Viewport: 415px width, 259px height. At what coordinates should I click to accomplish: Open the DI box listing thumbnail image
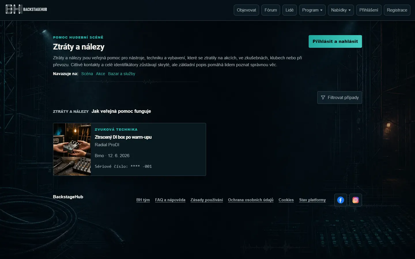(72, 149)
